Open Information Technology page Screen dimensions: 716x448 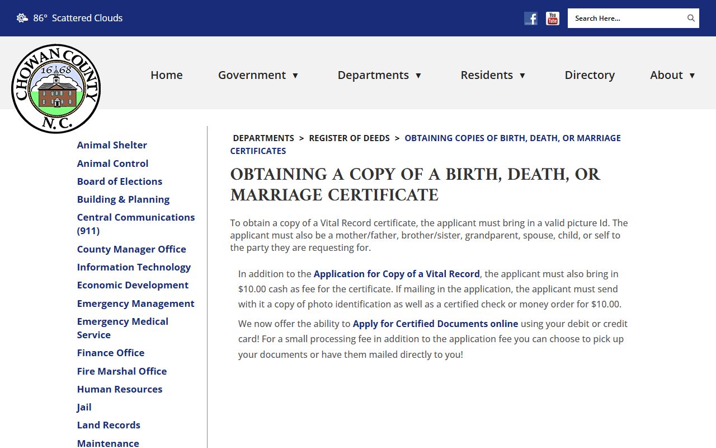[x=134, y=267]
